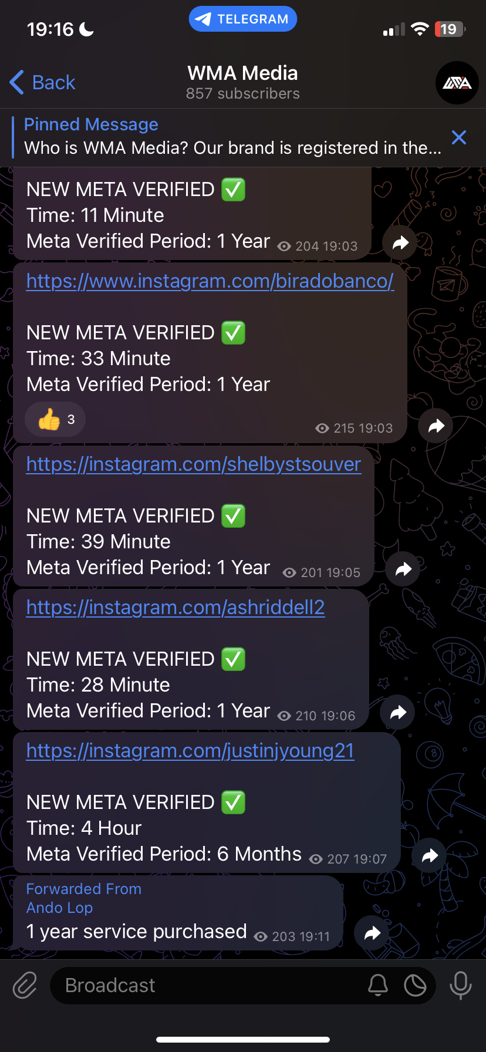
Task: Toggle the thumbs up reaction
Action: coord(55,419)
